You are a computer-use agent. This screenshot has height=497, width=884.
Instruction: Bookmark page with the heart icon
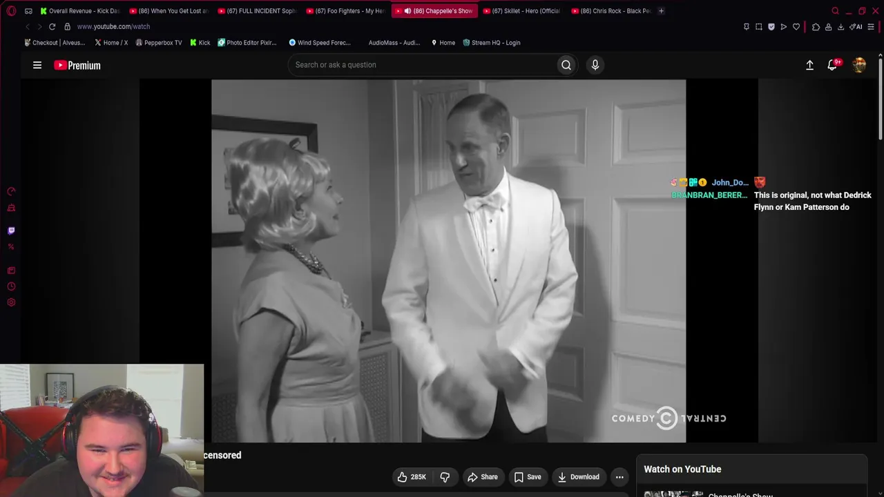tap(796, 27)
